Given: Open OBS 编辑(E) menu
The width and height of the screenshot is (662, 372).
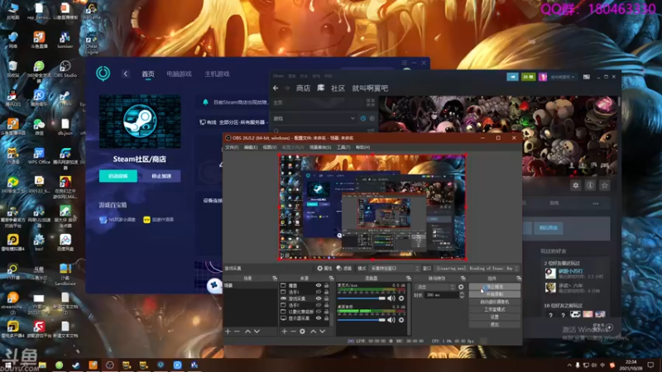Looking at the screenshot, I should [251, 147].
